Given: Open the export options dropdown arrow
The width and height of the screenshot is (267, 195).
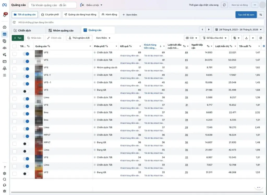Looking at the screenshot, I should [x=253, y=38].
